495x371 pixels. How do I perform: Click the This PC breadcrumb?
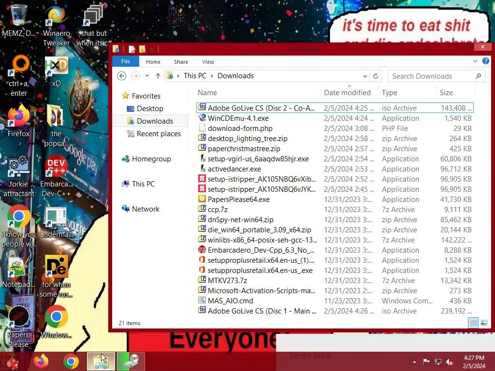195,76
